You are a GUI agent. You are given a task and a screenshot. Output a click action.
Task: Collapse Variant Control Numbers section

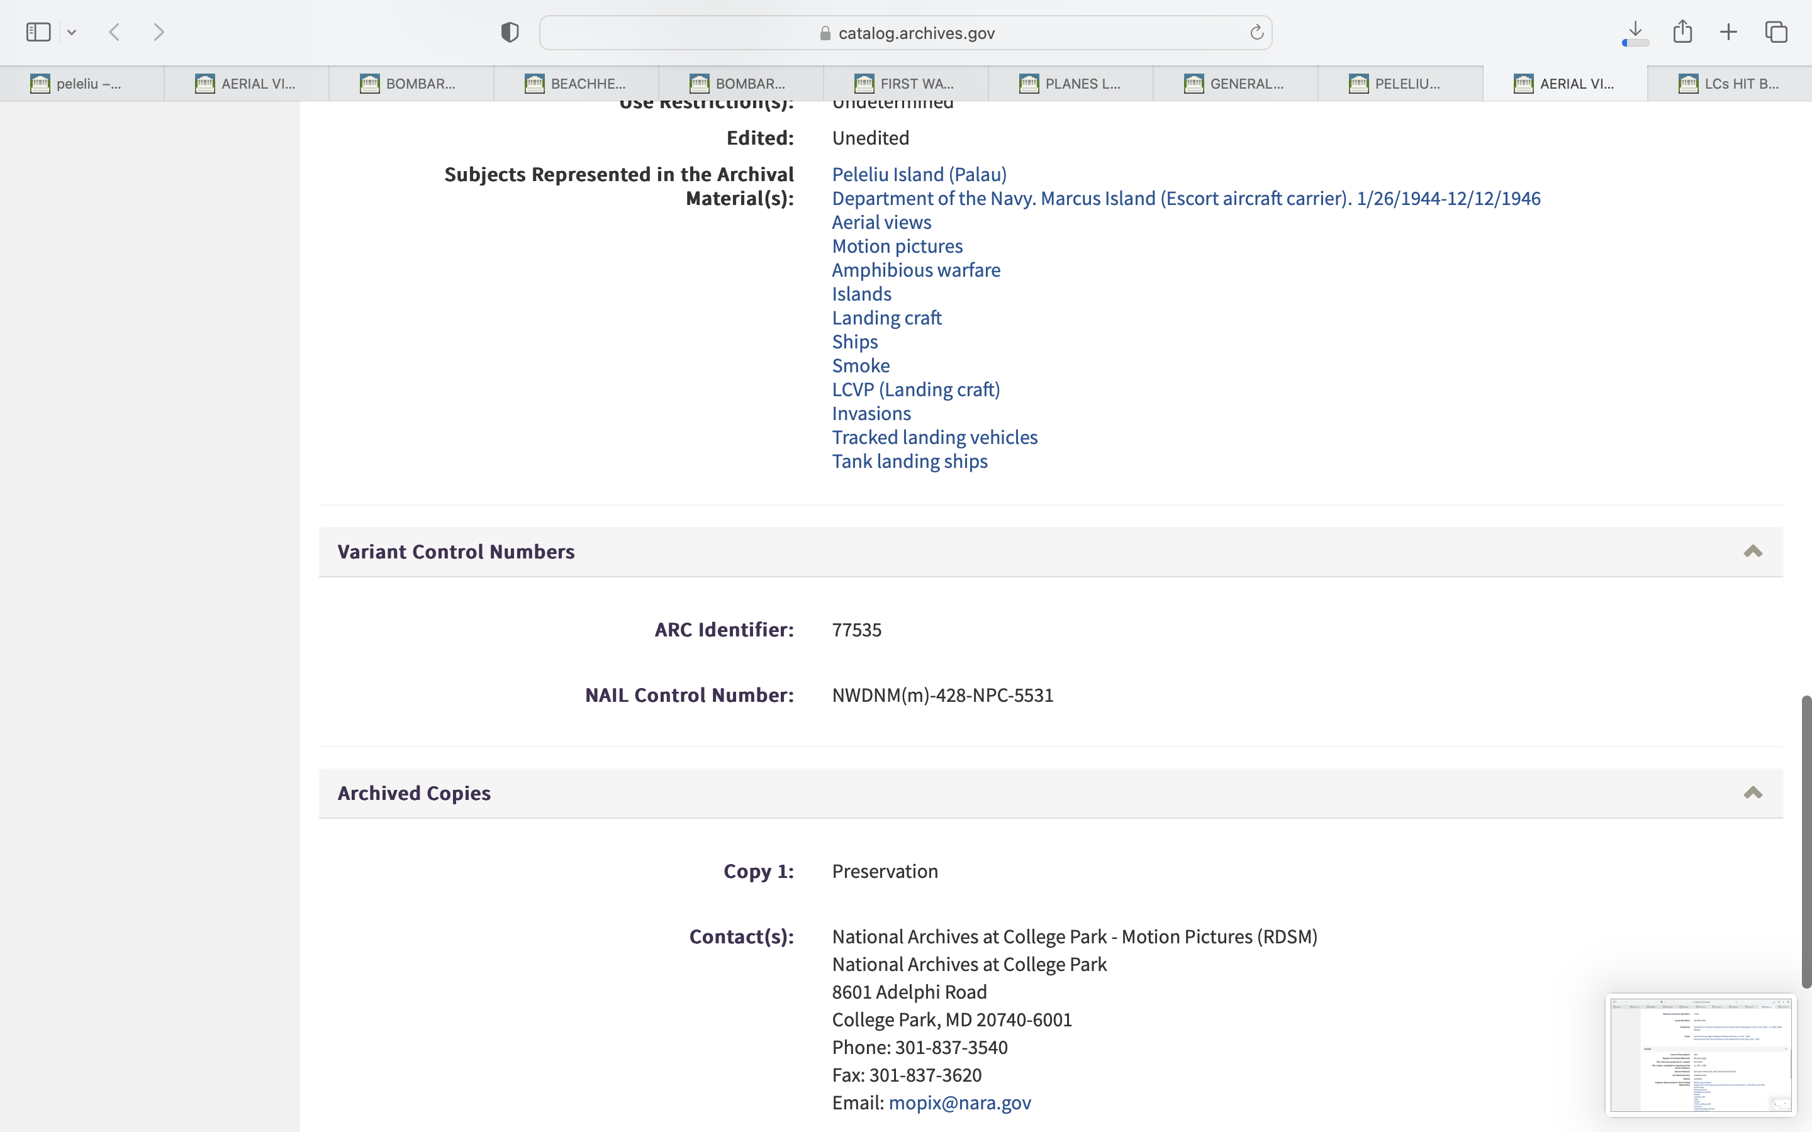(1752, 552)
